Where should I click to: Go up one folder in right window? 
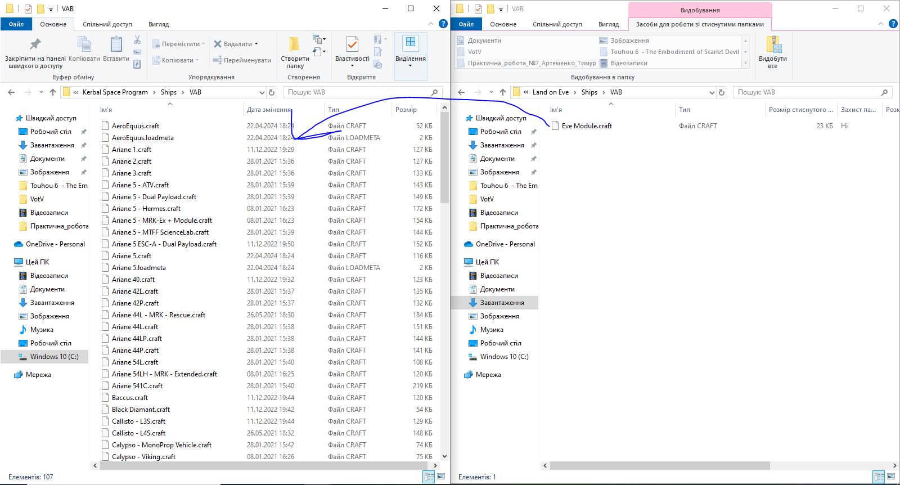point(503,92)
